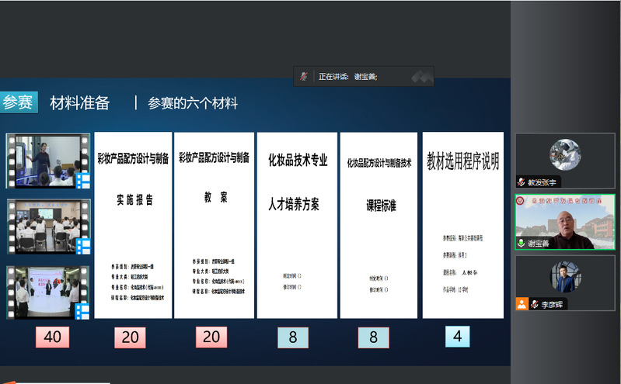Click the 参赛 tab label

18,102
